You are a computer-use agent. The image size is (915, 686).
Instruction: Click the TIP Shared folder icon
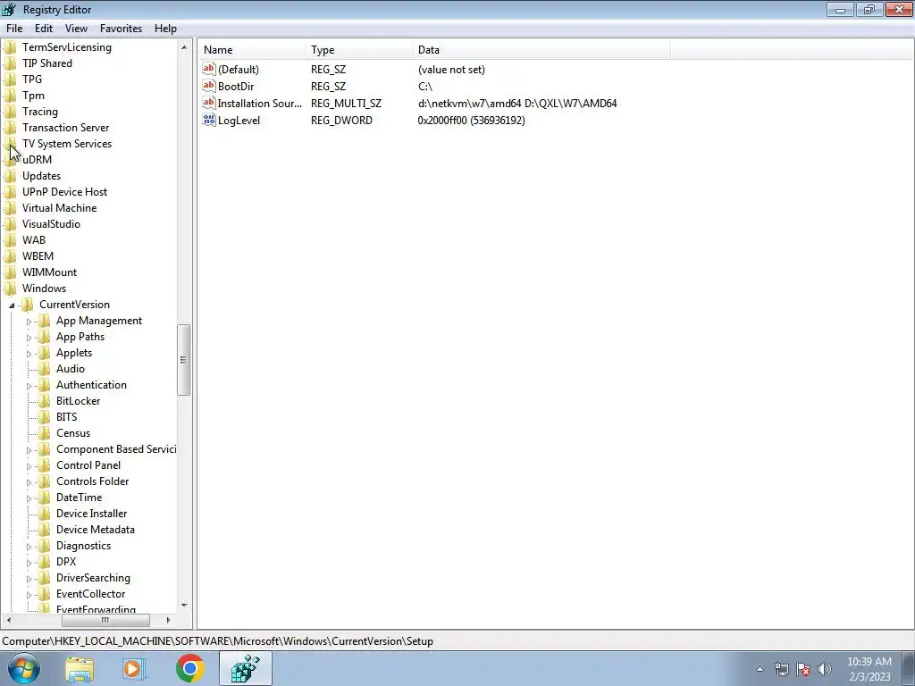click(x=11, y=63)
